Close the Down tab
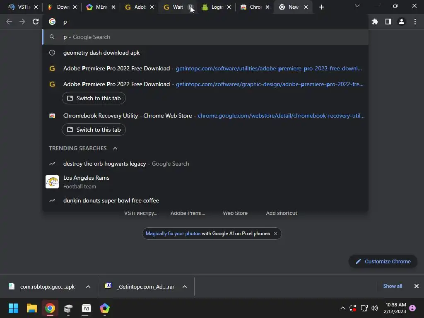This screenshot has height=318, width=424. coord(75,7)
